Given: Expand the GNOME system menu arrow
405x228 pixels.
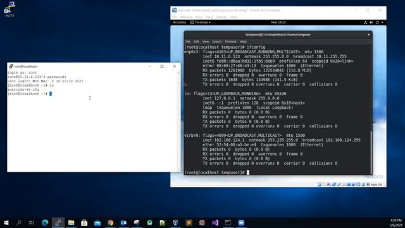Looking at the screenshot, I should coord(382,23).
